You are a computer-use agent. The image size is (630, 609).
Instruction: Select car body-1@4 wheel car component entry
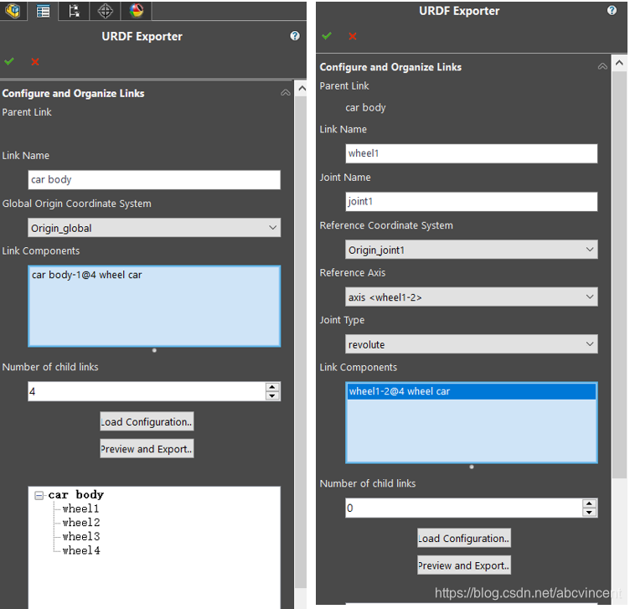tap(87, 275)
